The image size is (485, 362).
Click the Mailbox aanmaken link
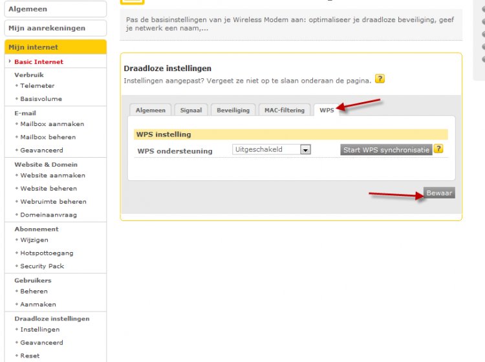pos(52,124)
